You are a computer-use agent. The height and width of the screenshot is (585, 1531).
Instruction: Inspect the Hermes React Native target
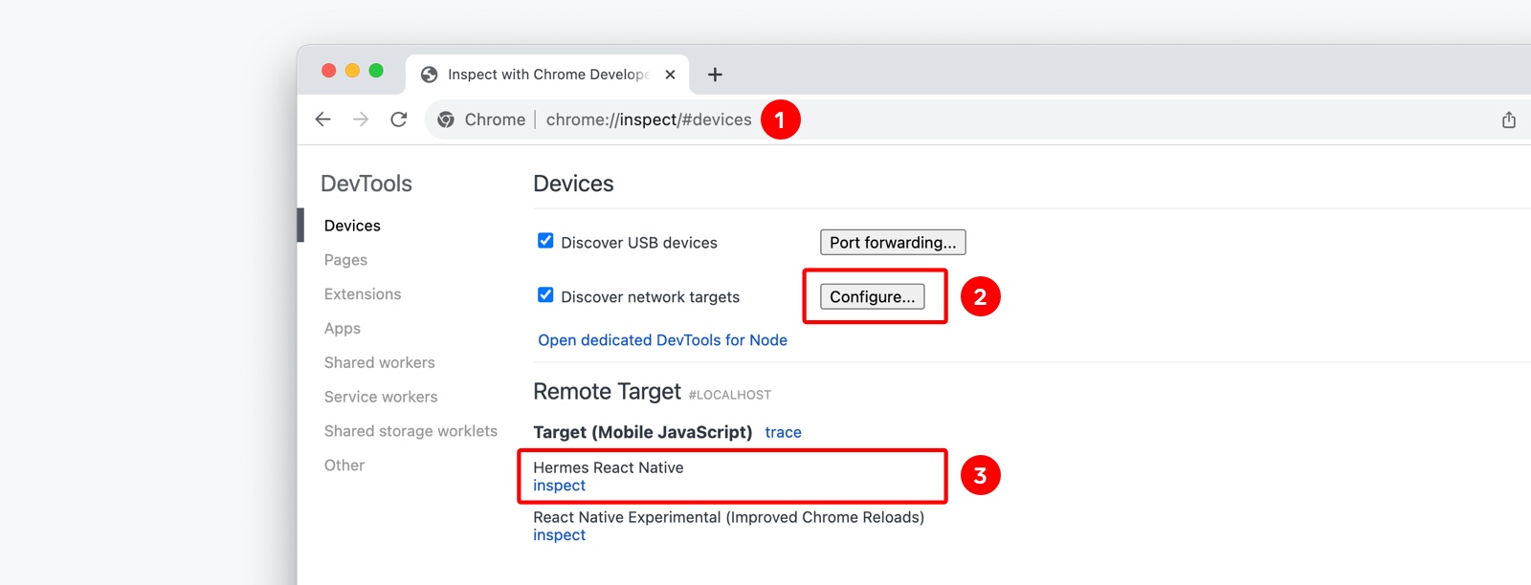click(x=559, y=486)
